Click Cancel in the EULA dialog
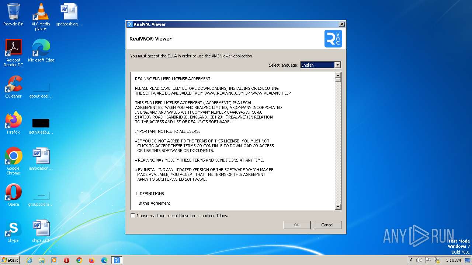The width and height of the screenshot is (472, 265). pos(327,225)
